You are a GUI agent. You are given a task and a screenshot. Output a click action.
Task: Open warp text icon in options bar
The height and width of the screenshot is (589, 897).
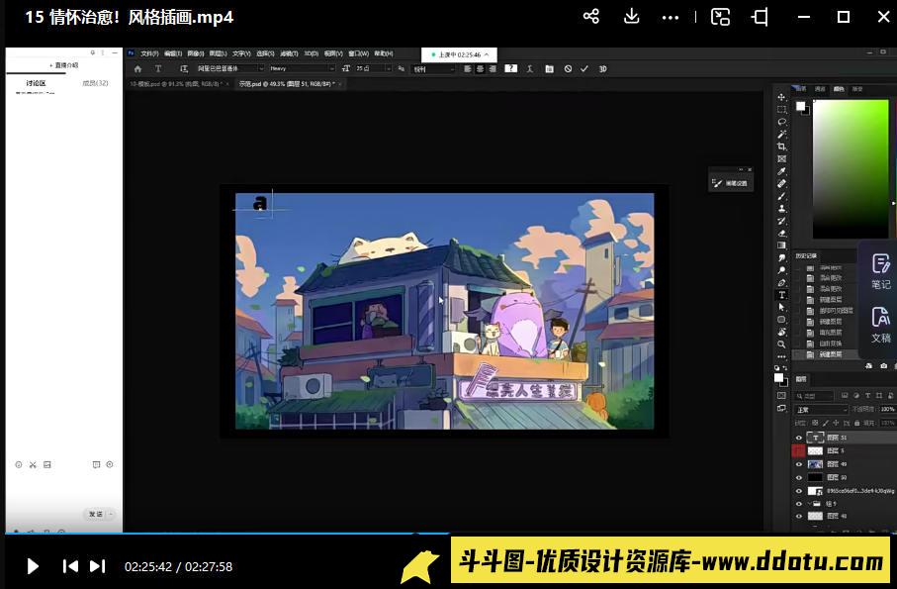tap(530, 68)
